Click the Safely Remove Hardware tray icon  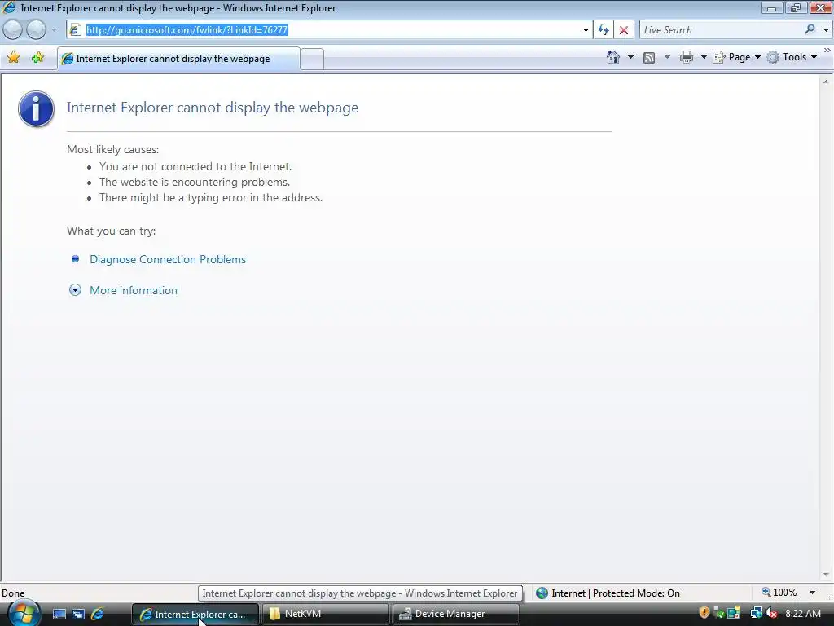[719, 613]
